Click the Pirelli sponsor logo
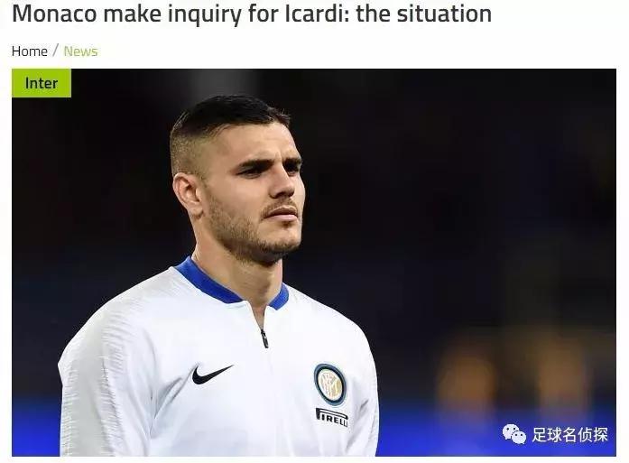Screen dimensions: 629x463 332,418
